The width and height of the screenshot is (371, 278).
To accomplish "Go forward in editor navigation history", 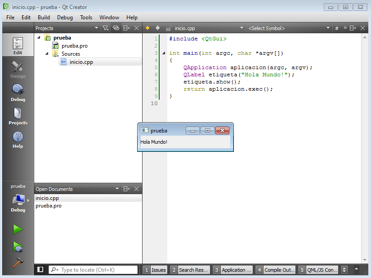I will click(157, 28).
